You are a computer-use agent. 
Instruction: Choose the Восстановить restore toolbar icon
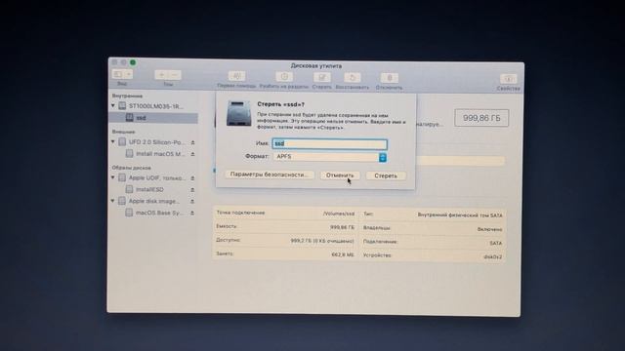(353, 78)
